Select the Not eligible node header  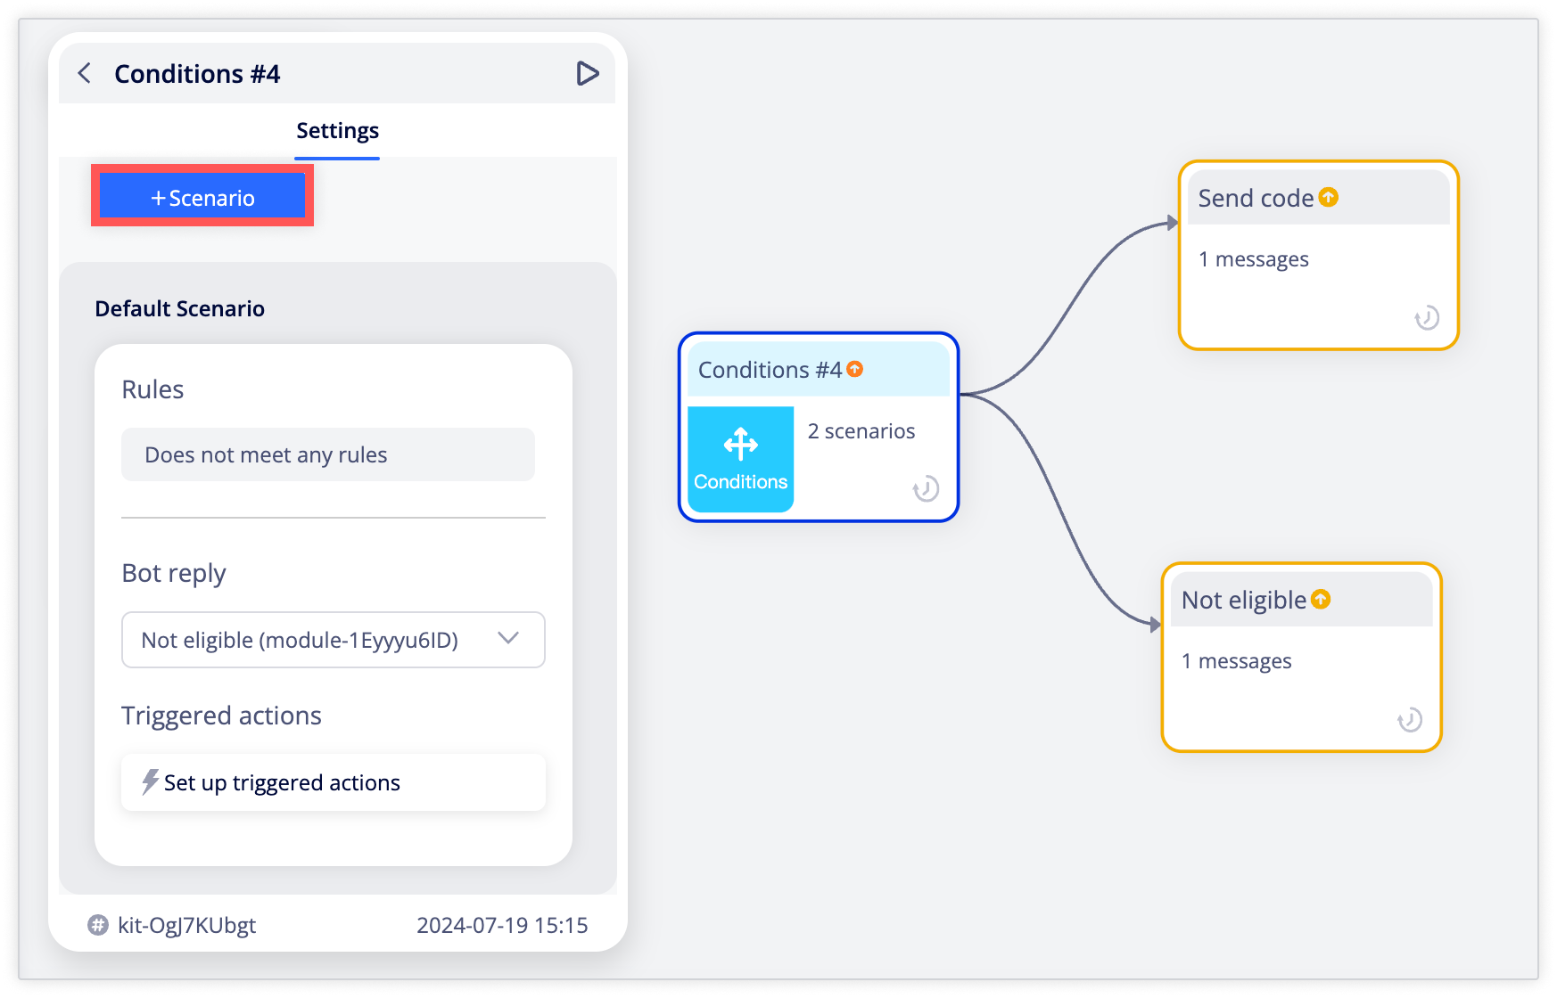point(1301,600)
